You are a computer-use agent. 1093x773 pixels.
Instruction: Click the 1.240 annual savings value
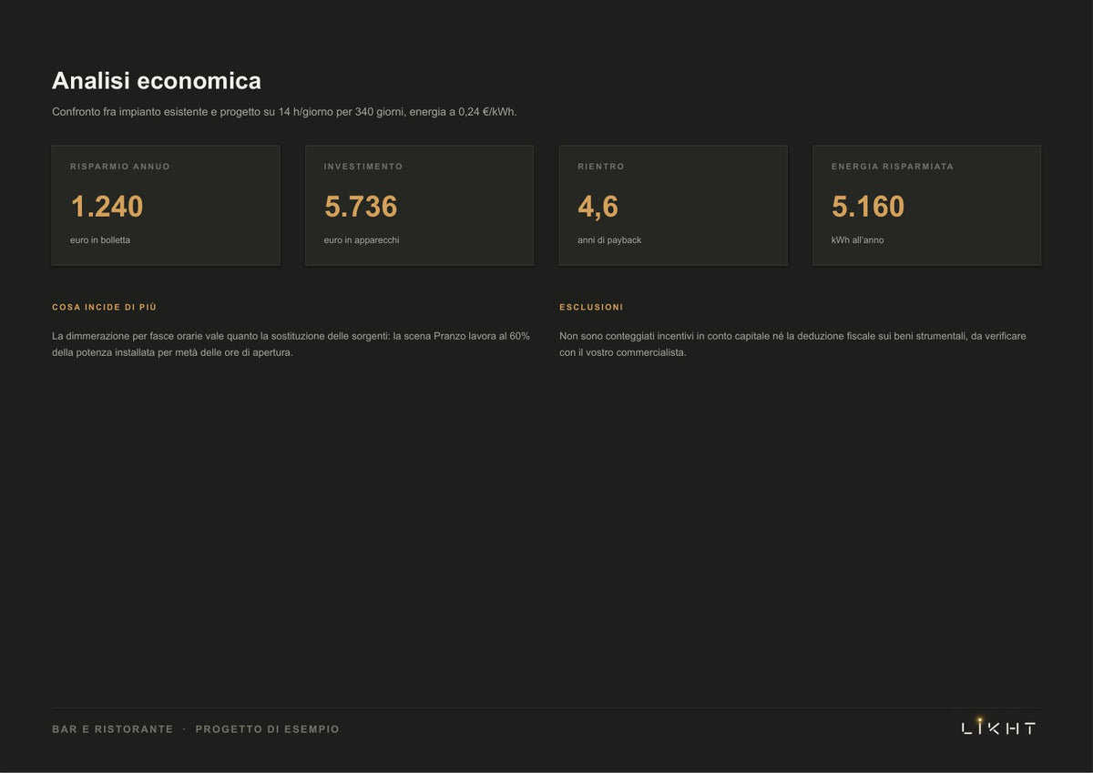click(107, 207)
